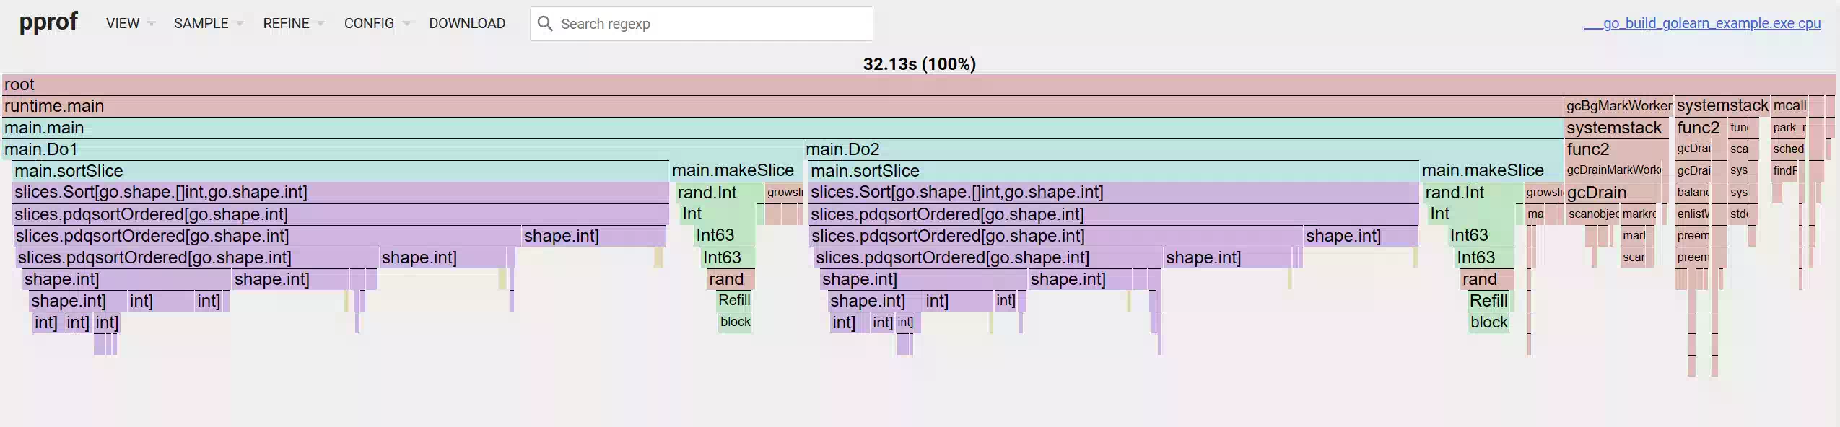Select the gcBgMarkWorker frame

(x=1618, y=106)
